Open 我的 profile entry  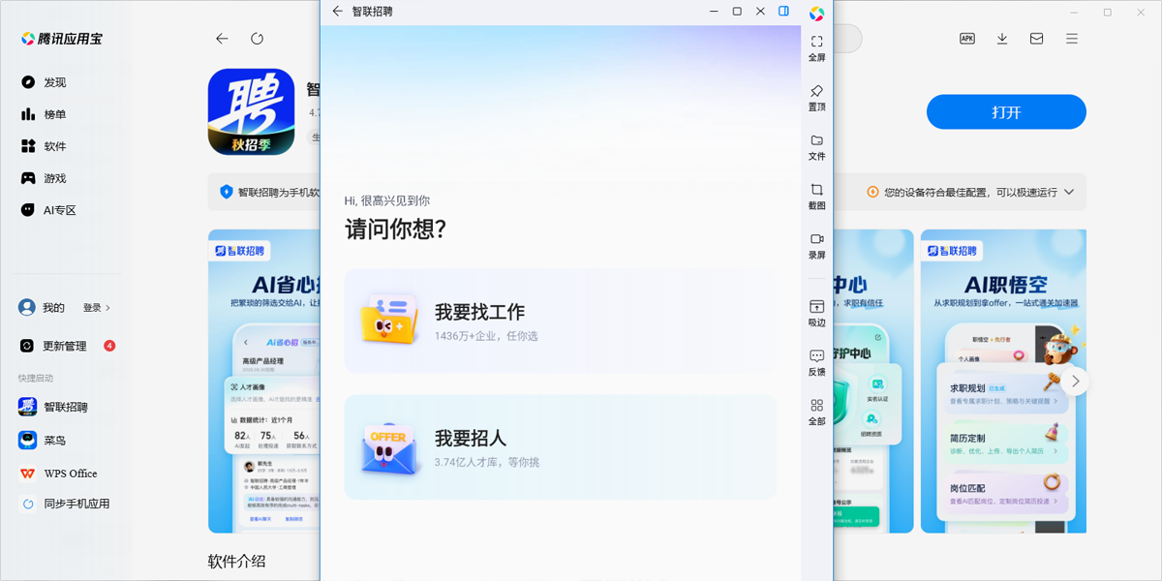pyautogui.click(x=42, y=308)
